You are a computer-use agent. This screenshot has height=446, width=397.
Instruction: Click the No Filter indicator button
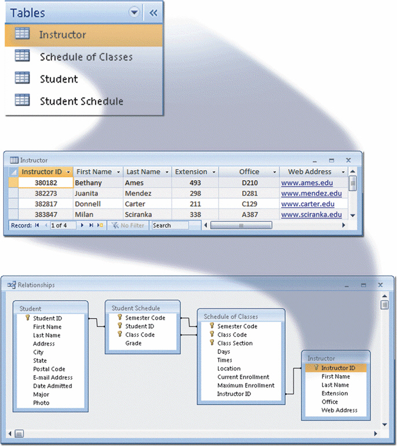click(x=128, y=225)
